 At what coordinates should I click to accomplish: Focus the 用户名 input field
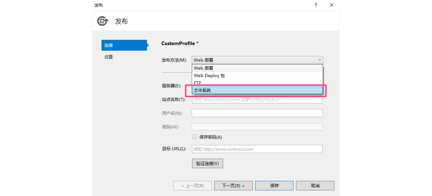click(x=257, y=113)
